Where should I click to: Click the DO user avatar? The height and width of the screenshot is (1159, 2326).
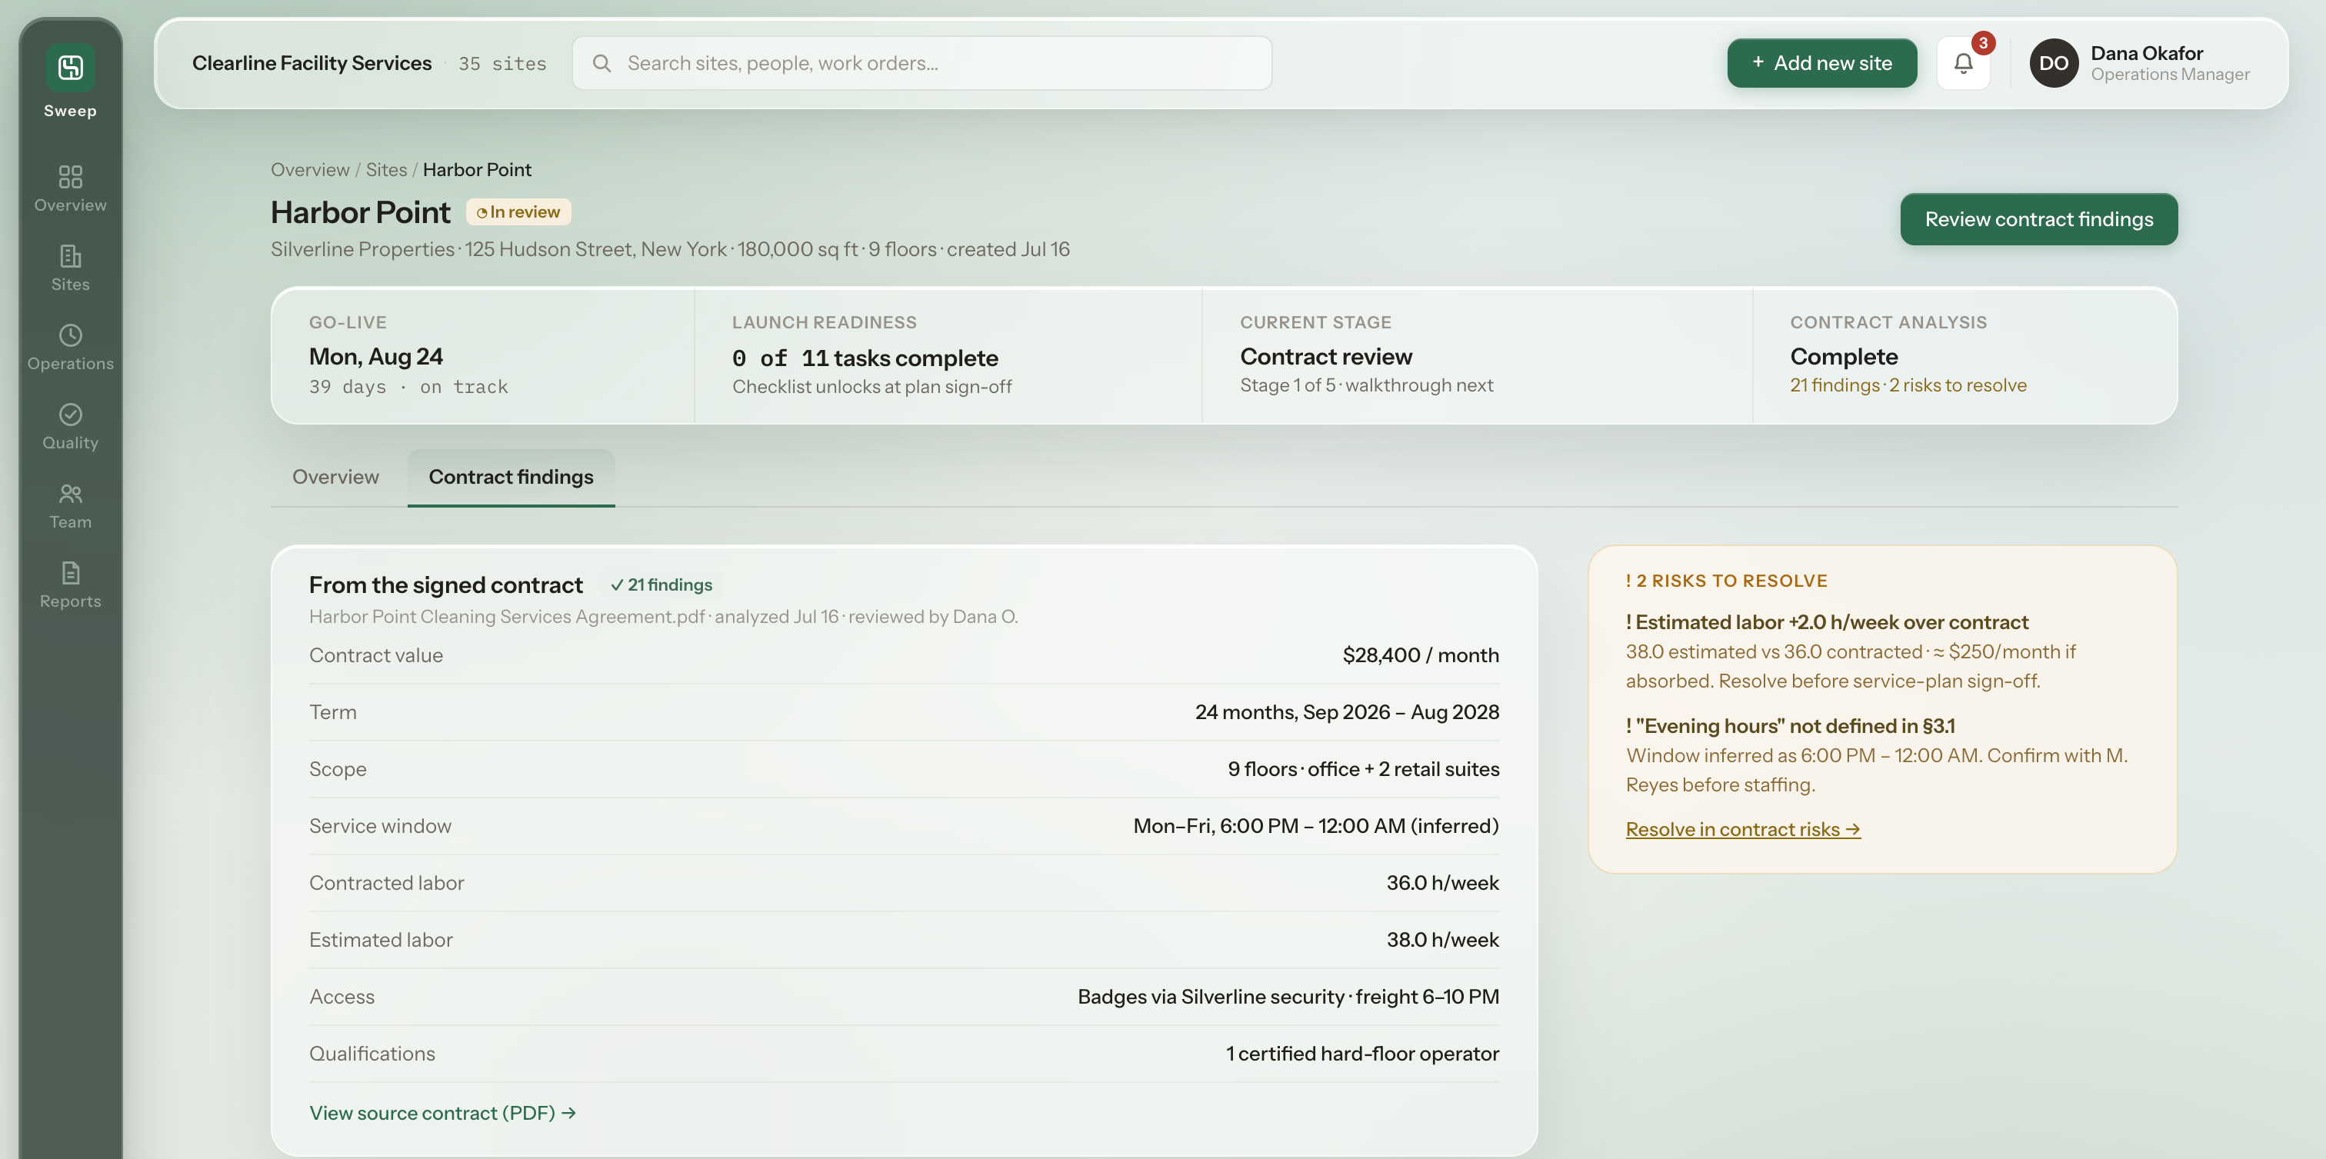coord(2053,63)
